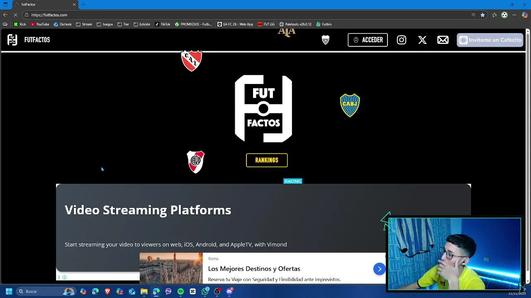Screen dimensions: 531x298
Task: Click the 'Los Mejores Destinos y Ofertas' ad headline
Action: [x=254, y=269]
